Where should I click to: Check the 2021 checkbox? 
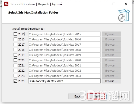pyautogui.click(x=15, y=65)
